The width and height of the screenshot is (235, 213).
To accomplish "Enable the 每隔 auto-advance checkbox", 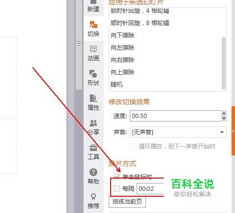I will (x=117, y=188).
